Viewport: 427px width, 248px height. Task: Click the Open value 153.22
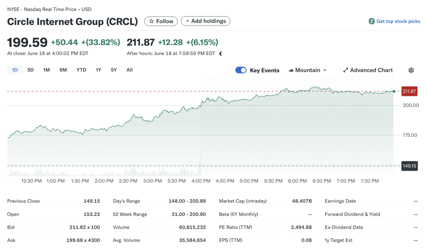click(92, 214)
